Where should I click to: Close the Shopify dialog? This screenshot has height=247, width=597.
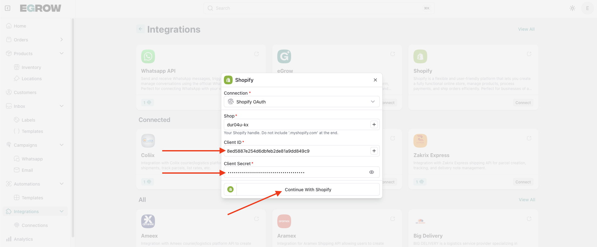pyautogui.click(x=375, y=80)
